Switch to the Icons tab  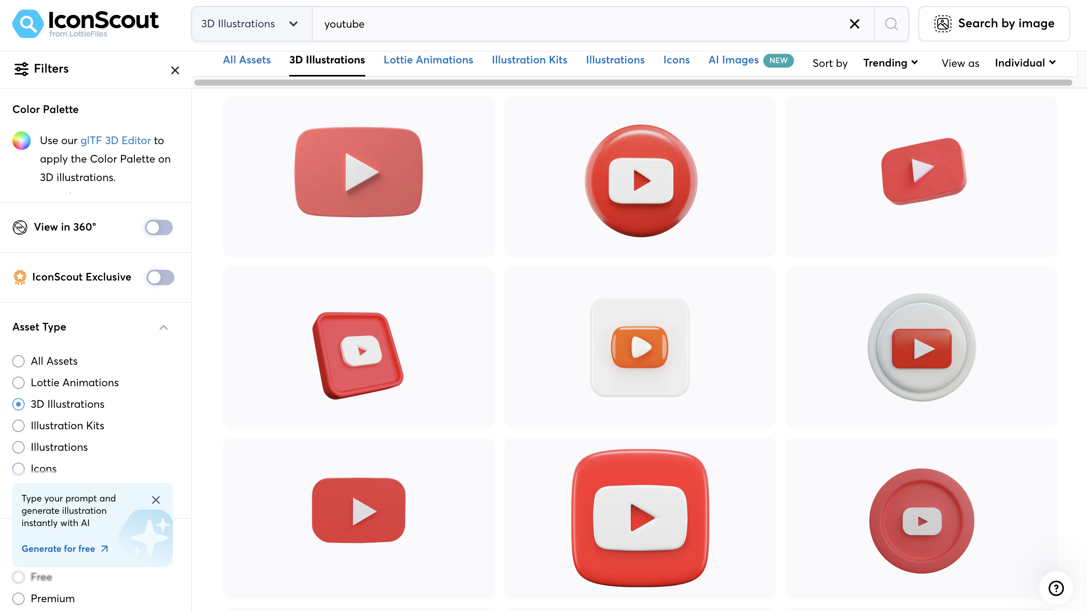676,60
